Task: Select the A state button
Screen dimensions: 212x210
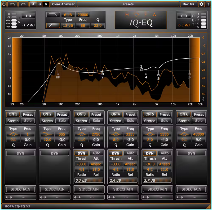Action: (x=33, y=4)
